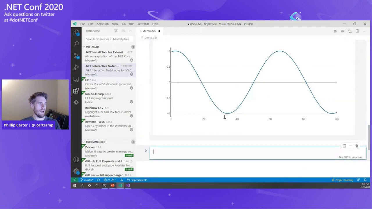Click the Project loading status indicator
Screen dimensions: 372x209
(x=343, y=180)
